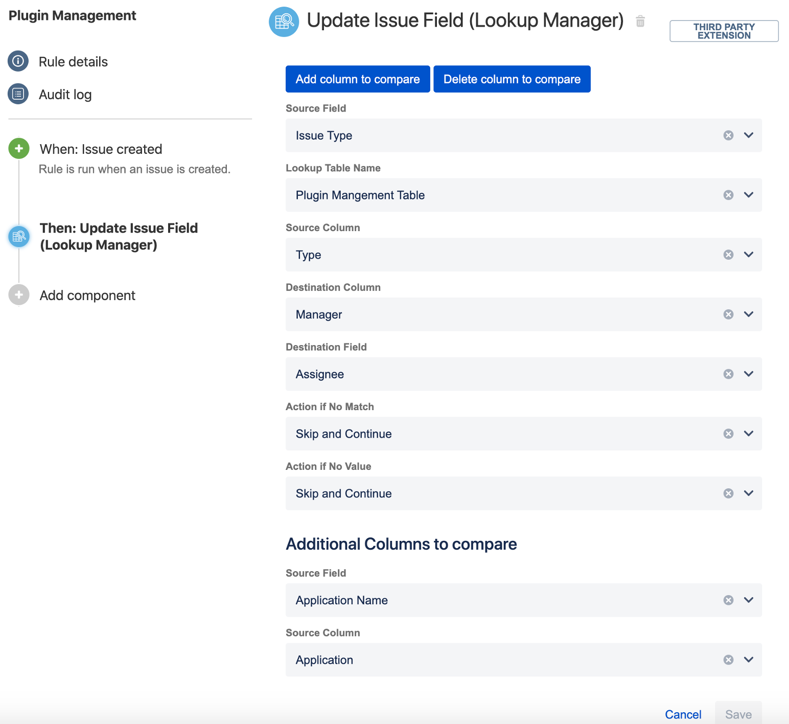Select the When: Issue created trigger
Screen dimensions: 789x724
[x=101, y=149]
